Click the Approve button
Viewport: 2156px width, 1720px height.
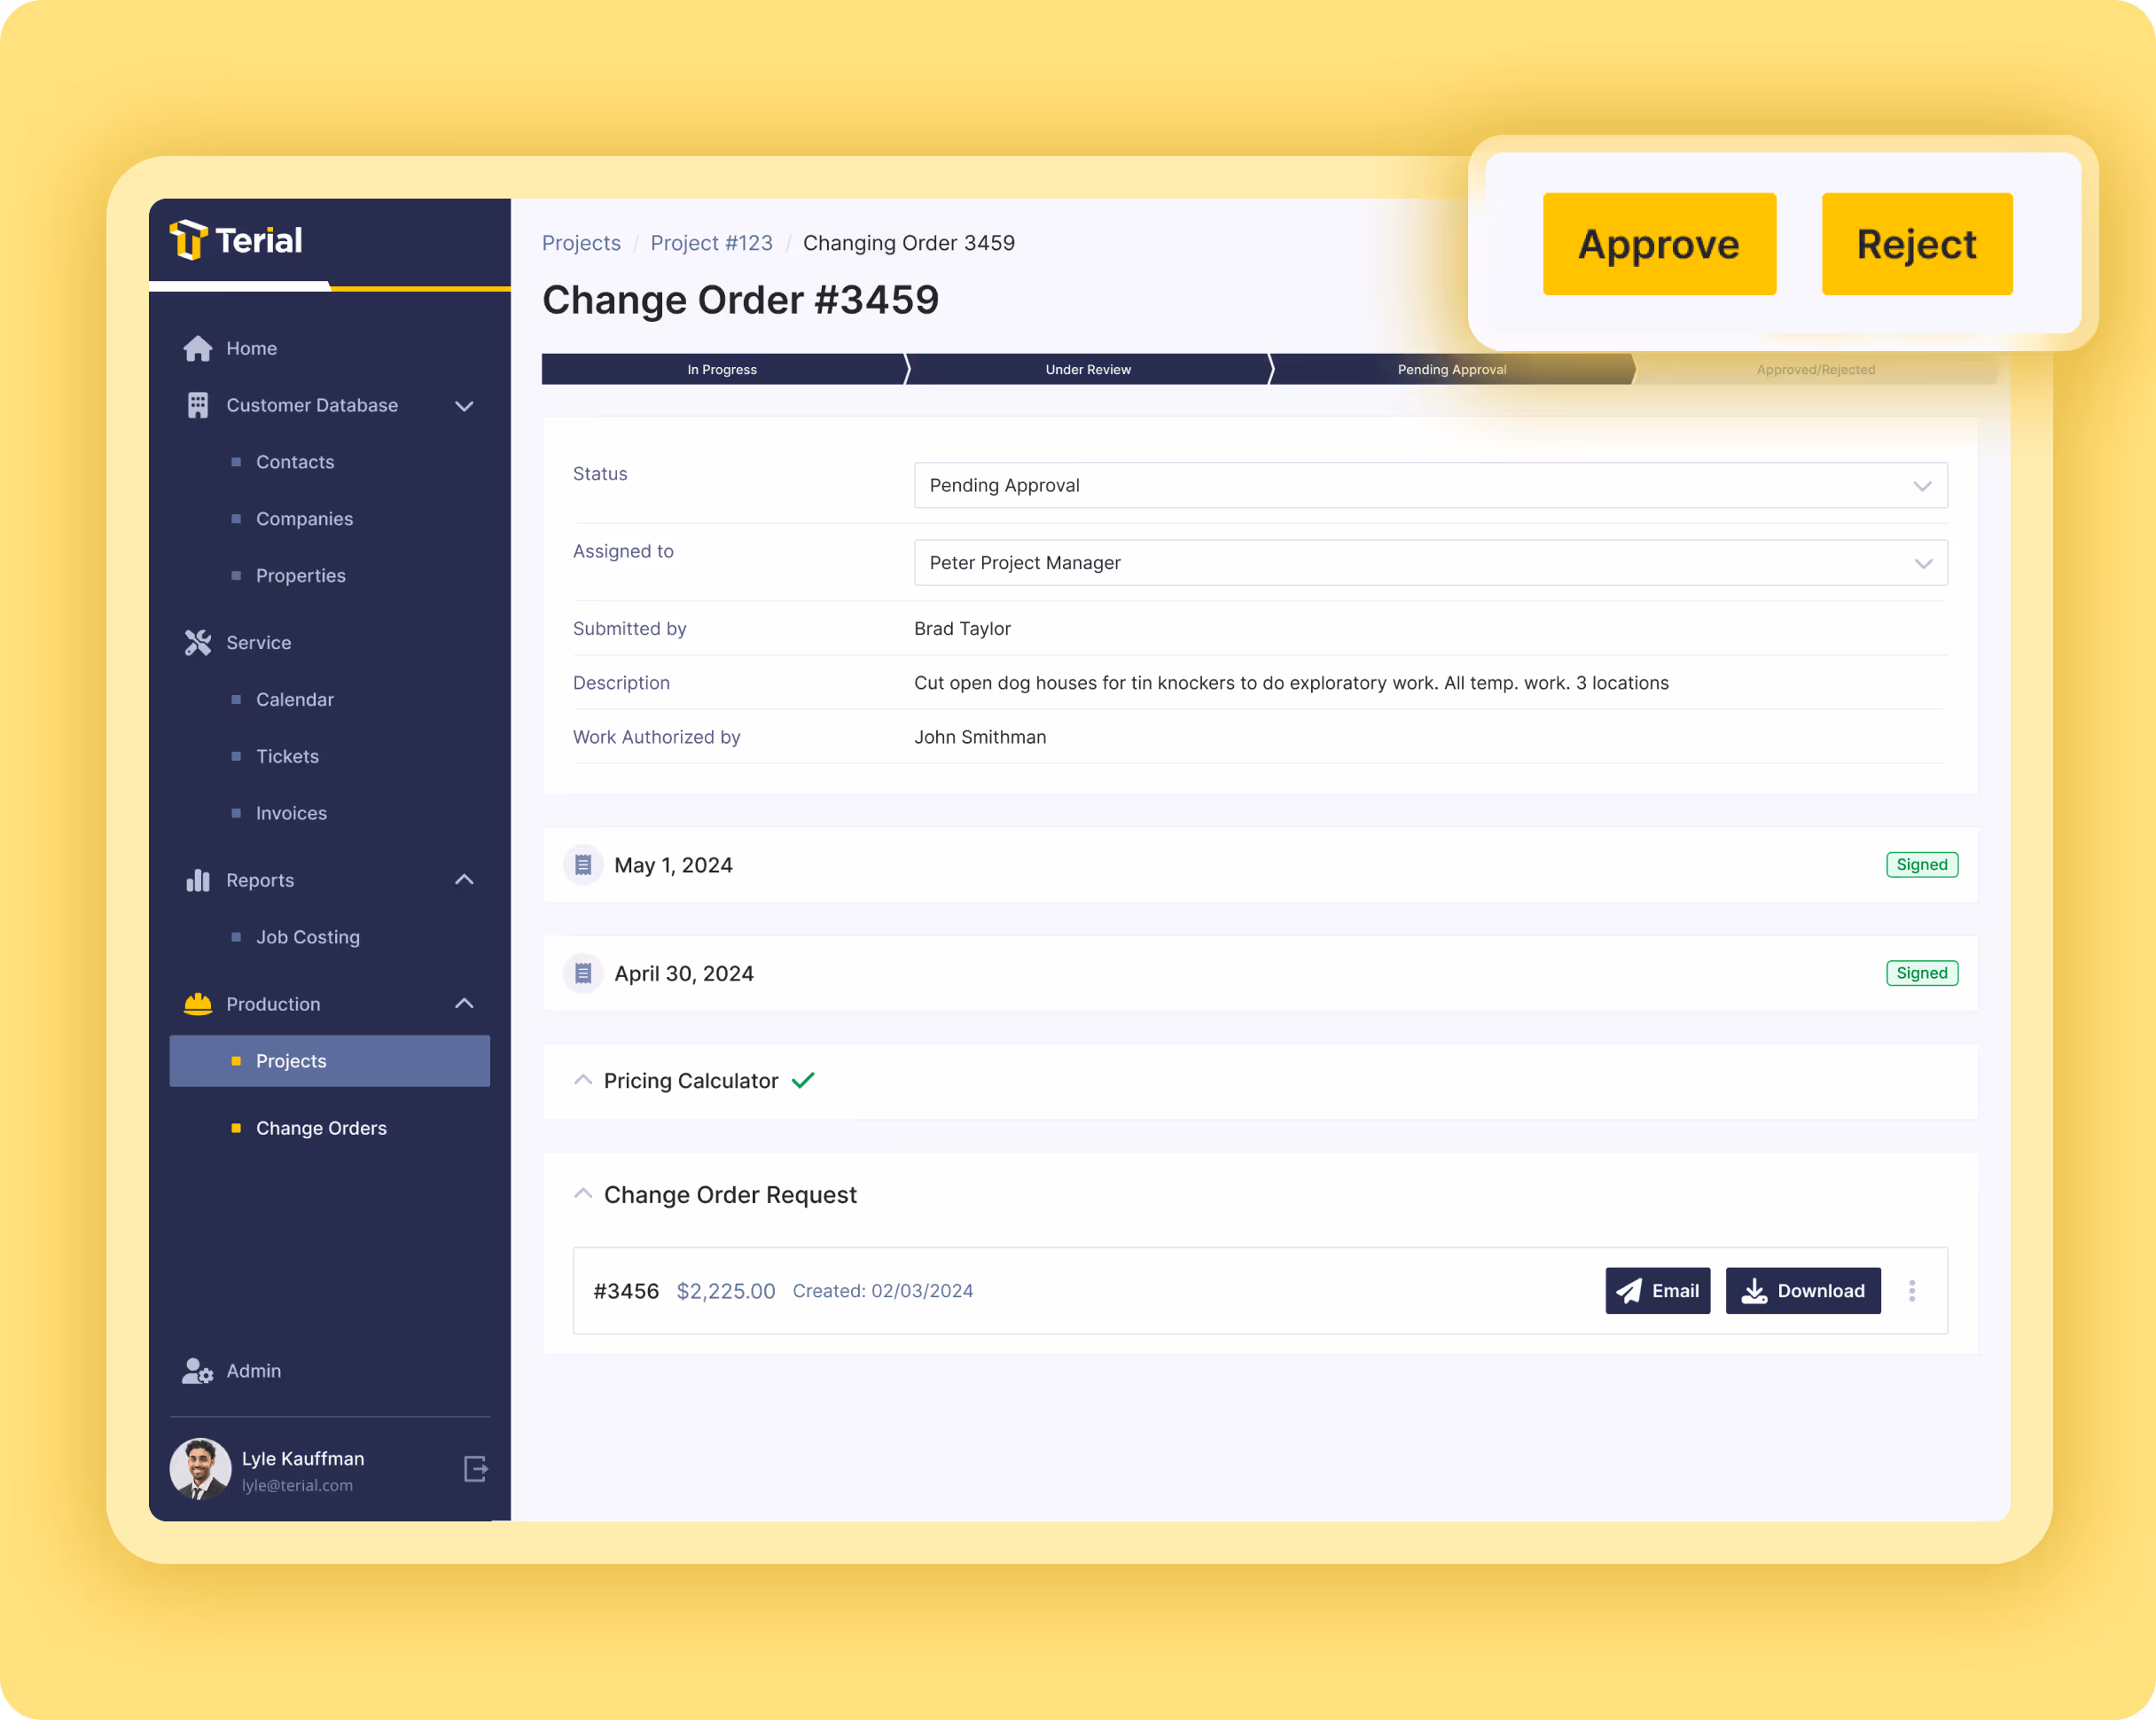point(1660,243)
